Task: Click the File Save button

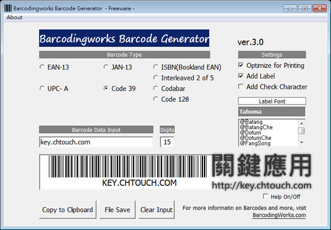Action: coord(118,210)
